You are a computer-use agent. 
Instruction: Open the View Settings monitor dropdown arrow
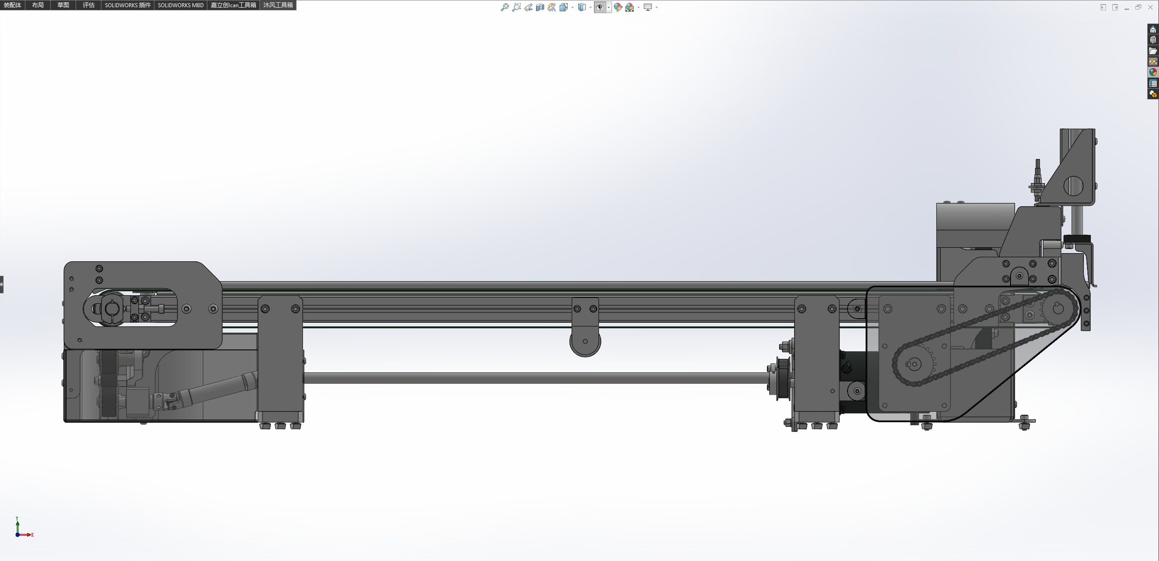point(656,7)
